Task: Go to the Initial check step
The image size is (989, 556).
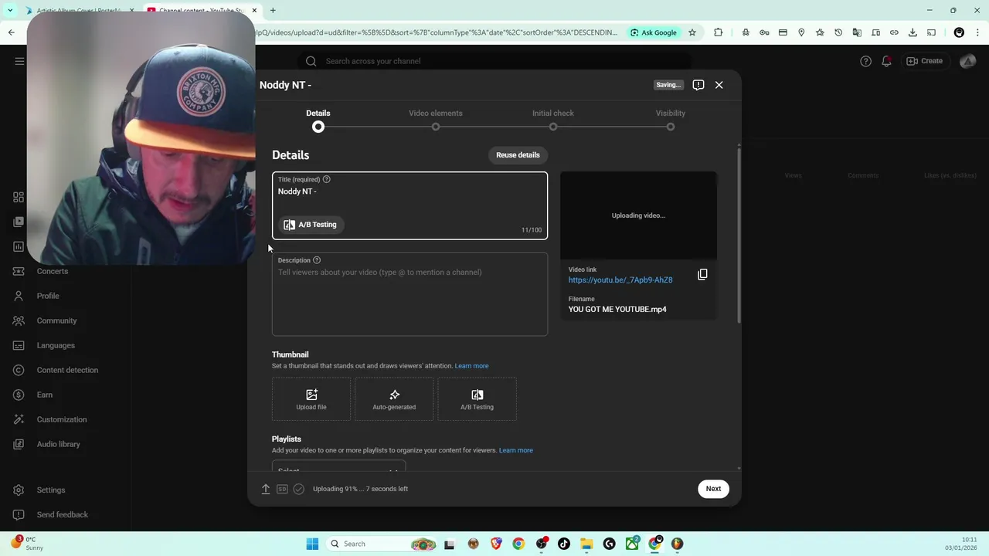Action: [x=553, y=119]
